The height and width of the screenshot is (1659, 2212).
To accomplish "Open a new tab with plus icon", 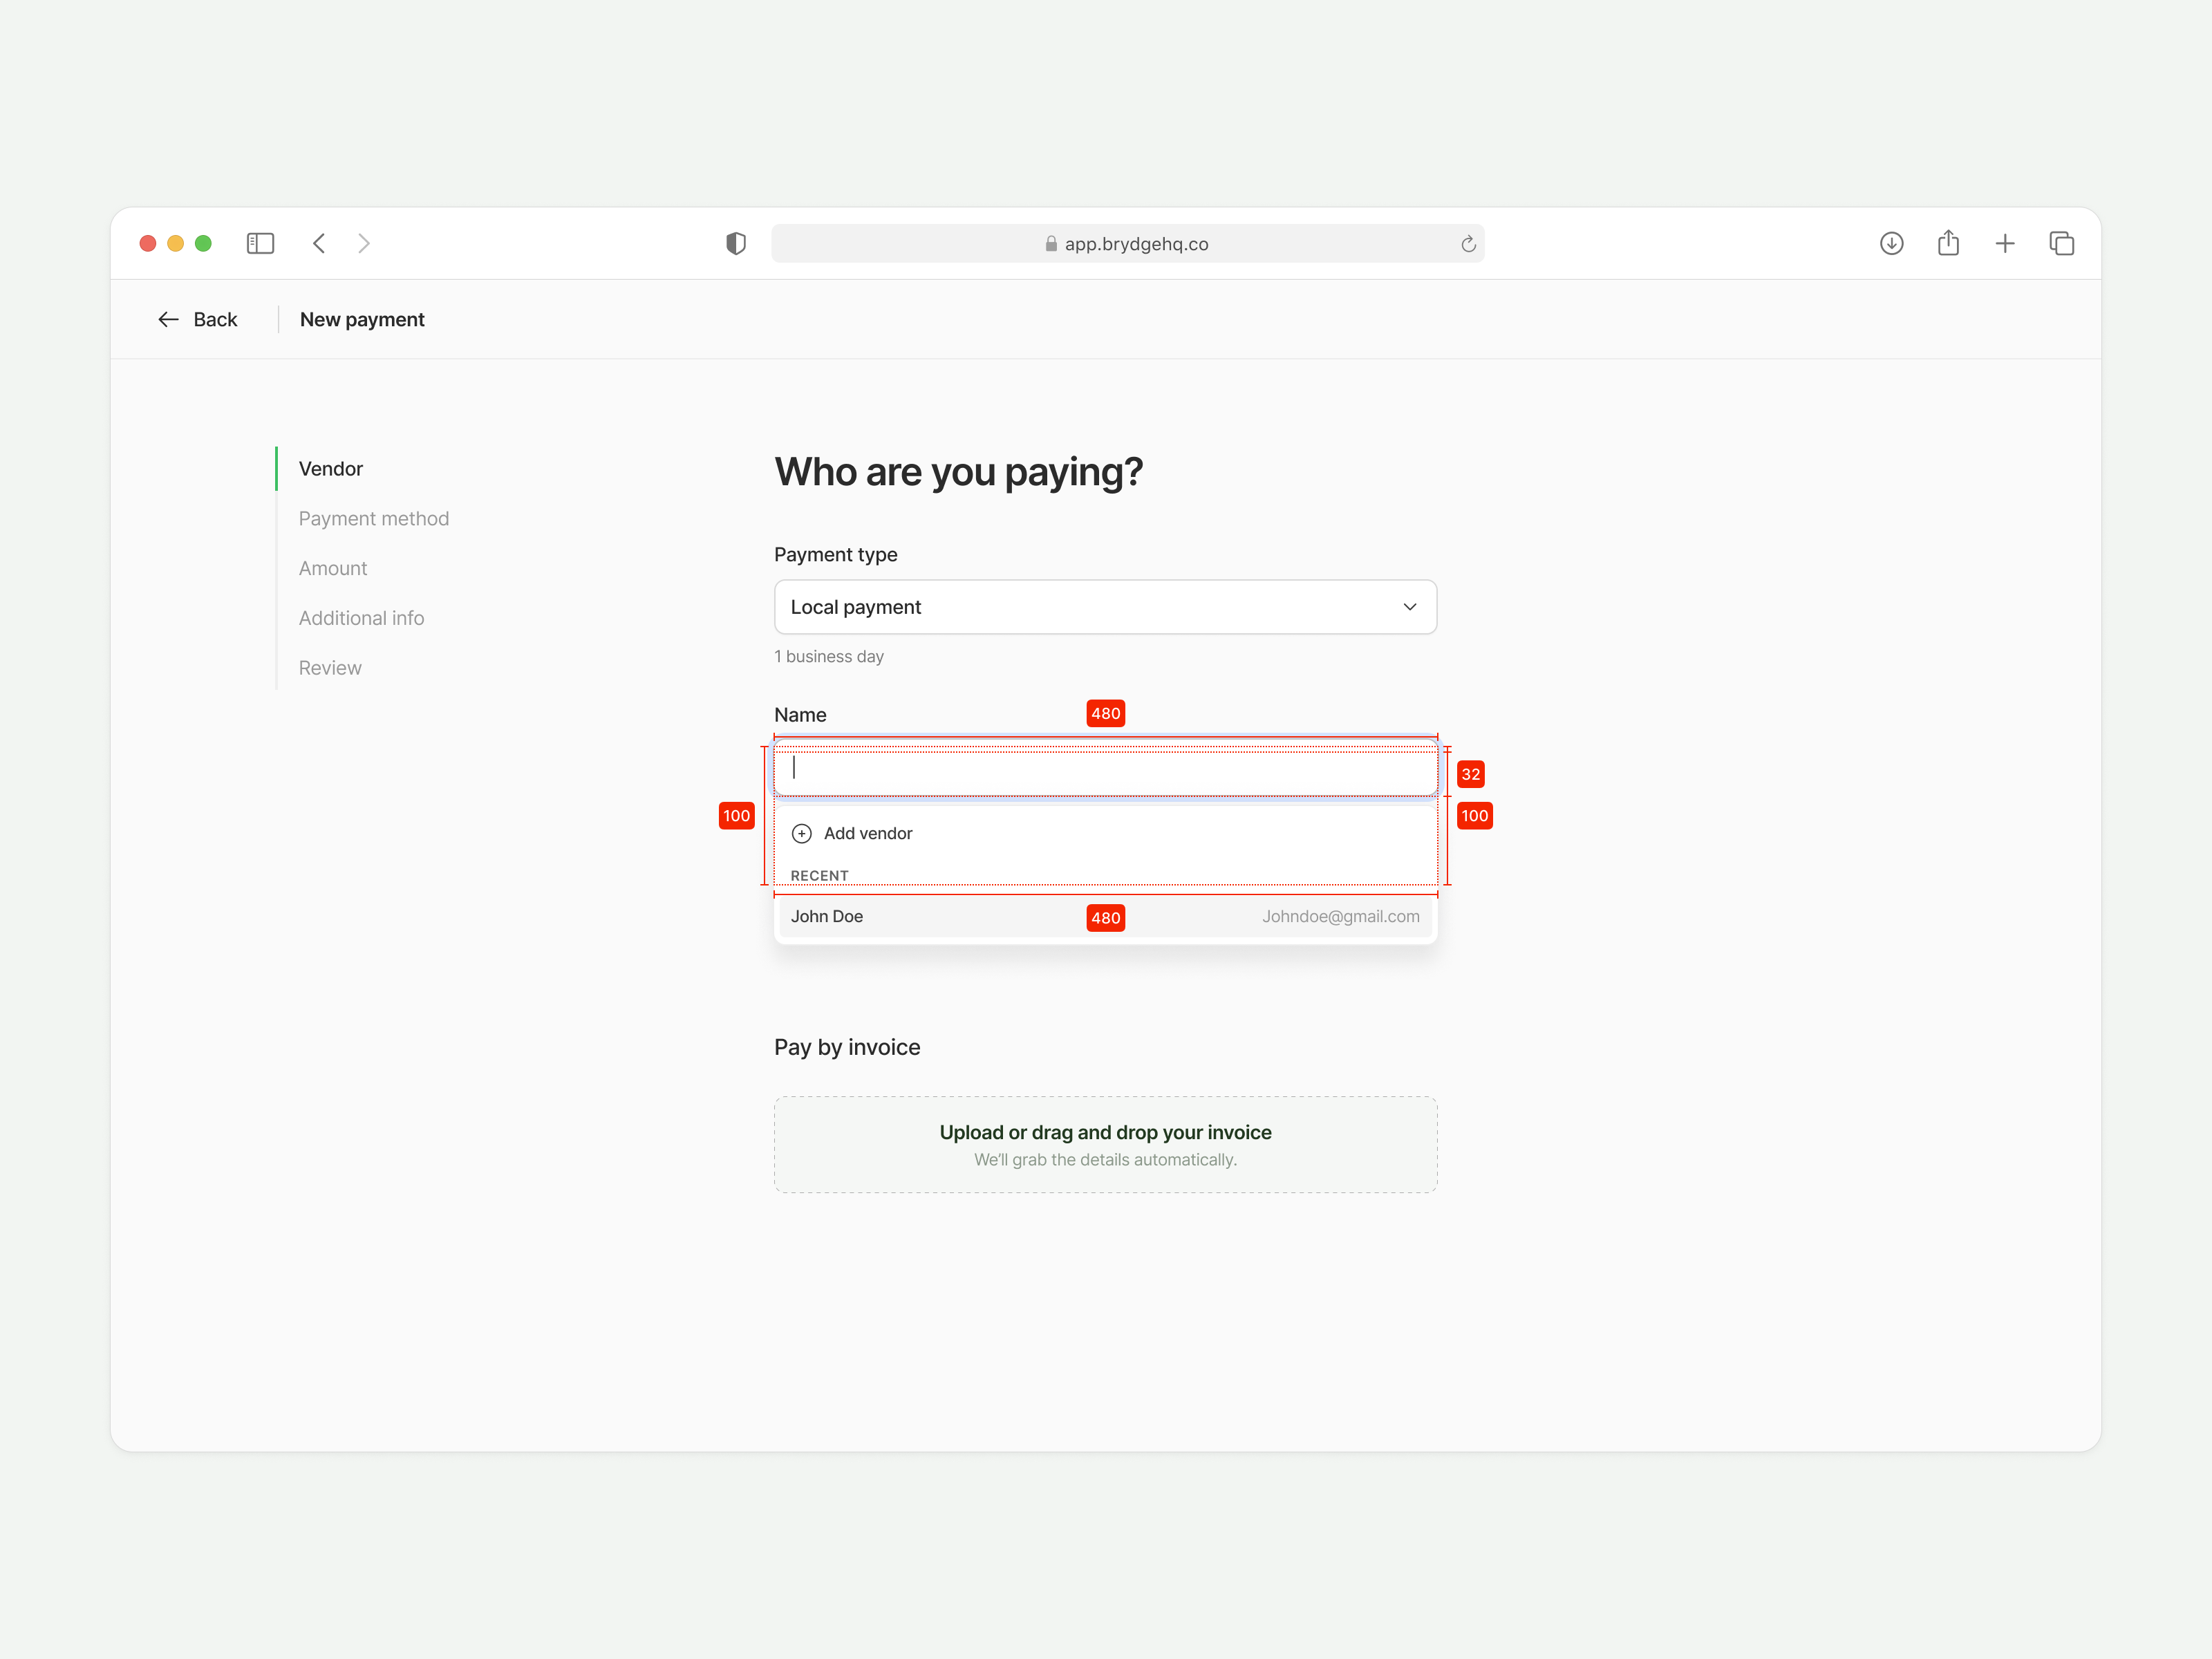I will pyautogui.click(x=2005, y=243).
